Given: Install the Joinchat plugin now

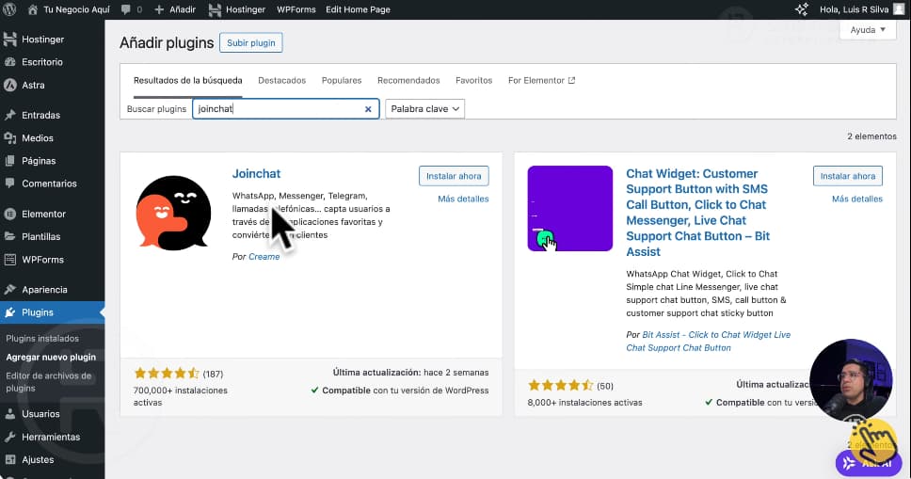Looking at the screenshot, I should point(454,176).
